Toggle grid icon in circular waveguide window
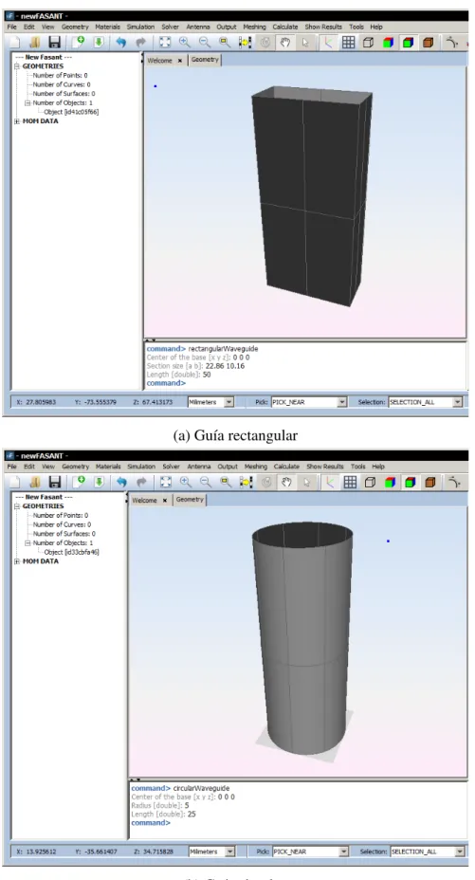 tap(350, 482)
